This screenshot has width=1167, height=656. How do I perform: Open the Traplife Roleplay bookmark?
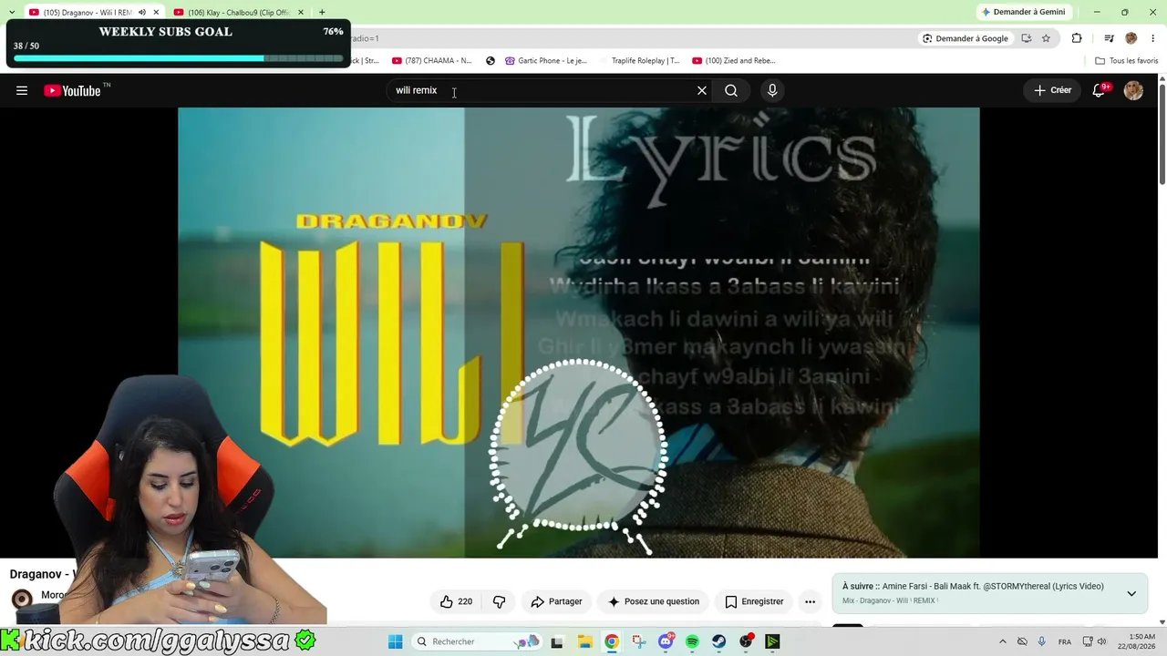pyautogui.click(x=645, y=61)
